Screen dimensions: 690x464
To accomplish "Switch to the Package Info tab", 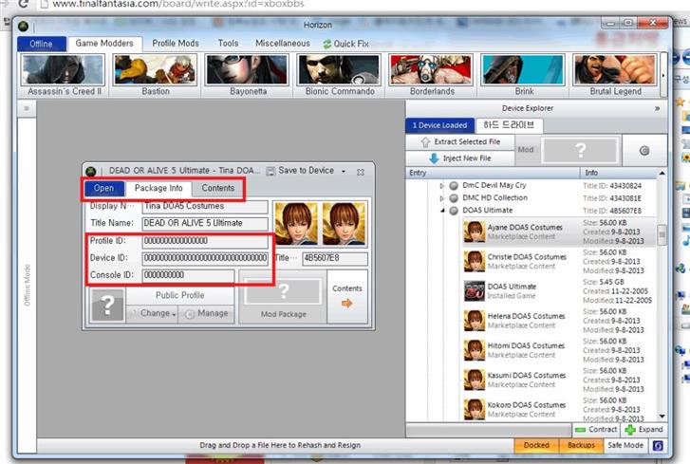I will (x=159, y=188).
